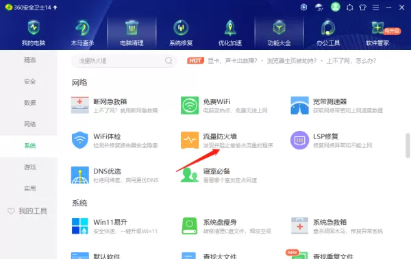
Task: Launch 寝室必备 people icon
Action: (189, 175)
